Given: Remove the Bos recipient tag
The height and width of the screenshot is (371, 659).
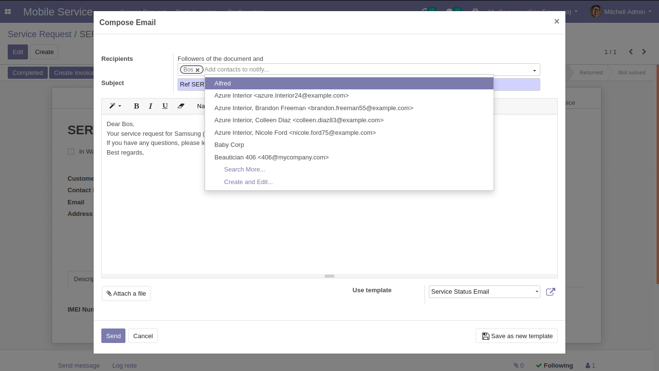Looking at the screenshot, I should click(x=197, y=70).
